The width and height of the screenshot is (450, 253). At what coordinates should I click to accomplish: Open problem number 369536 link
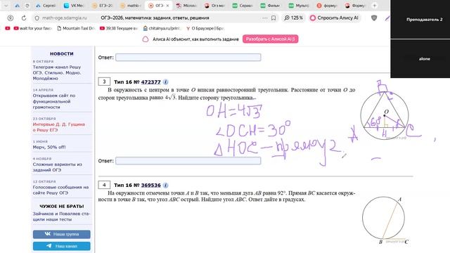click(x=151, y=185)
